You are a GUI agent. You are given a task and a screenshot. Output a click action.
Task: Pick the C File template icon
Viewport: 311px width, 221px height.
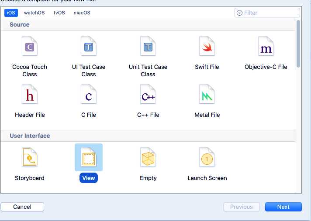(89, 94)
